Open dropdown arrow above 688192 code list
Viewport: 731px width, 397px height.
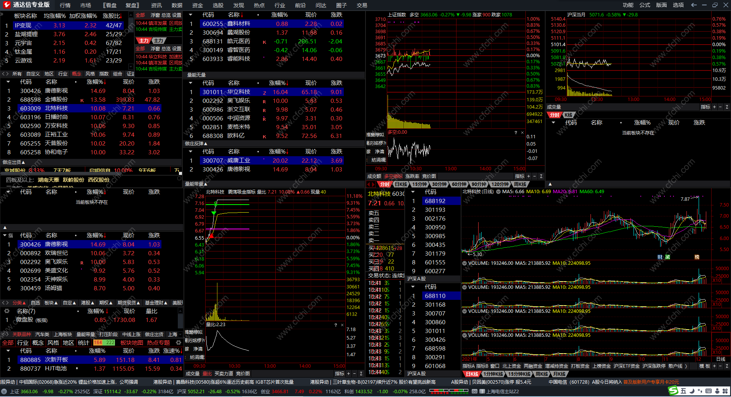tap(413, 192)
